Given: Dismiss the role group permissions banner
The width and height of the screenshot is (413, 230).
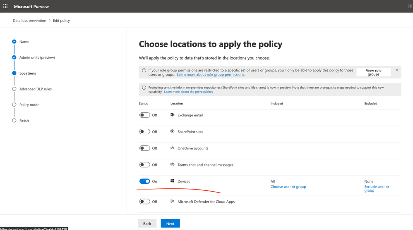Looking at the screenshot, I should [x=397, y=70].
